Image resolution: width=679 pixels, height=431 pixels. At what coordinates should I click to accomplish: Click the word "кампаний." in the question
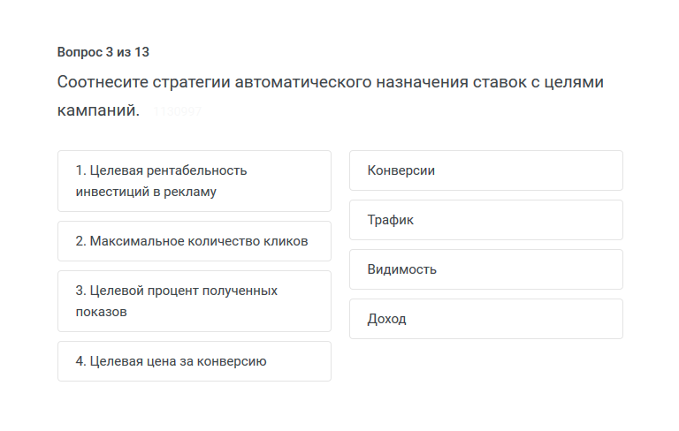coord(98,111)
